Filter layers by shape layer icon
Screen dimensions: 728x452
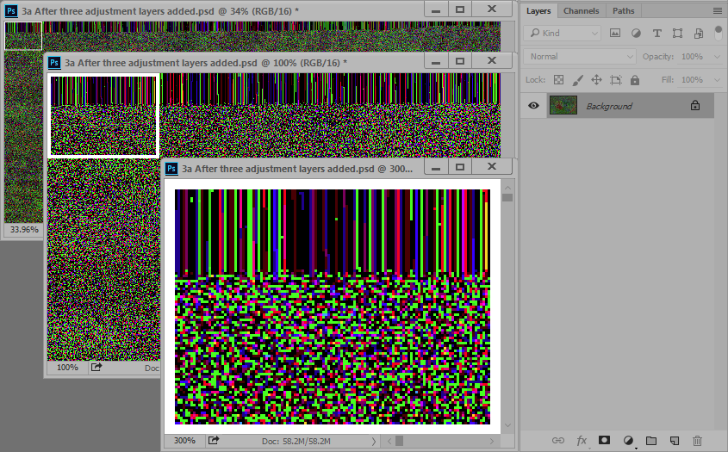pos(677,33)
